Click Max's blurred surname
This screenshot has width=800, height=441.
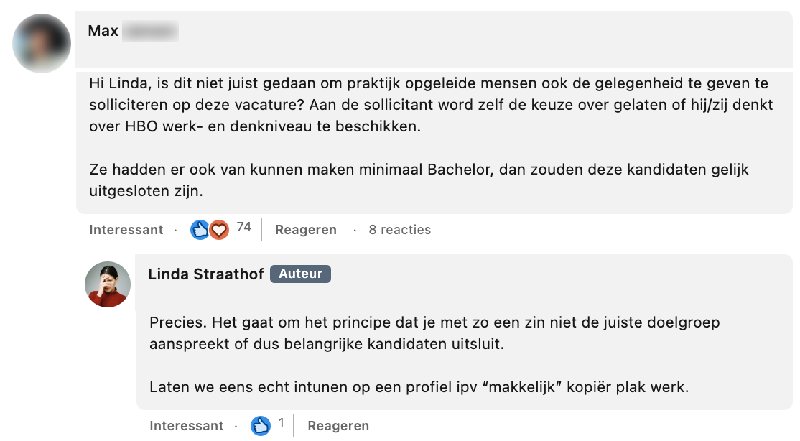tap(149, 31)
